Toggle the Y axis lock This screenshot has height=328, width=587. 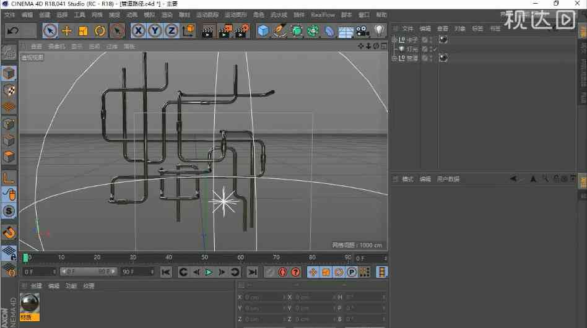[155, 31]
